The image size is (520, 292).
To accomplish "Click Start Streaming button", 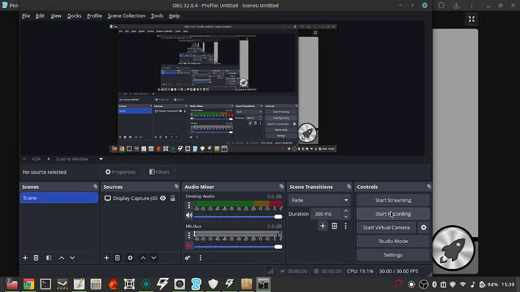I will tap(393, 200).
